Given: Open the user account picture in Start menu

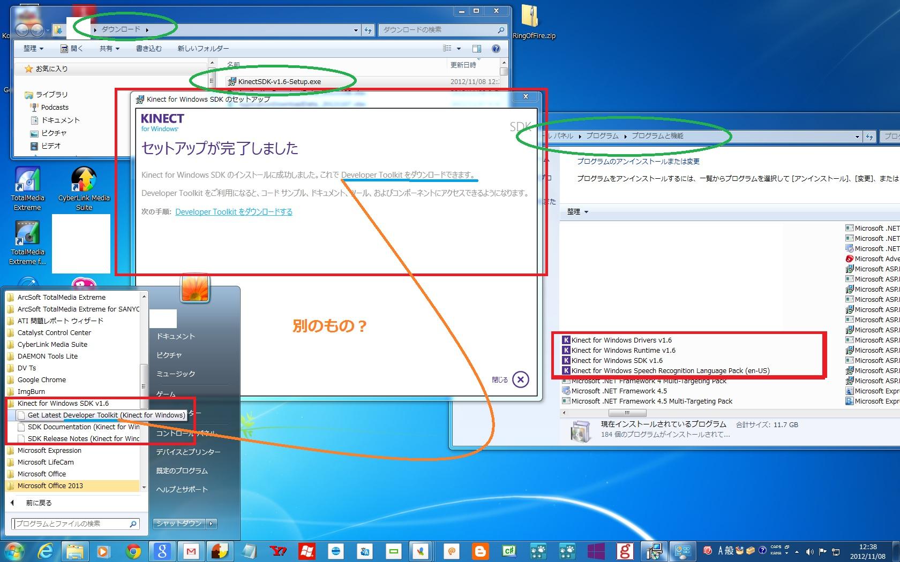Looking at the screenshot, I should [x=196, y=288].
